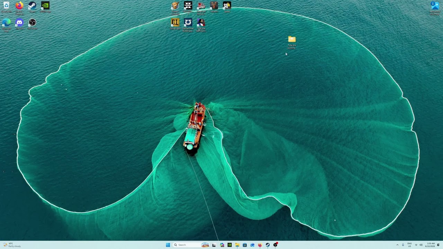
Task: Click 'Learn about this image' desktop icon
Action: coord(435,8)
